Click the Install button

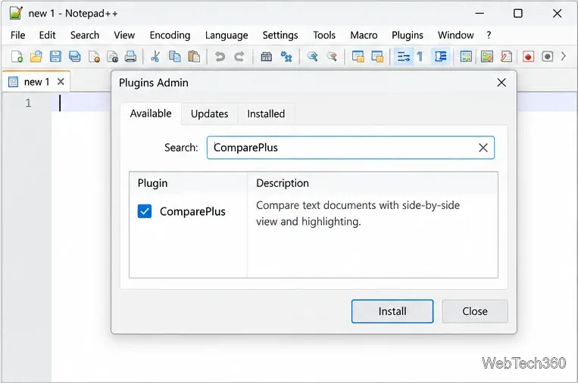click(x=392, y=311)
